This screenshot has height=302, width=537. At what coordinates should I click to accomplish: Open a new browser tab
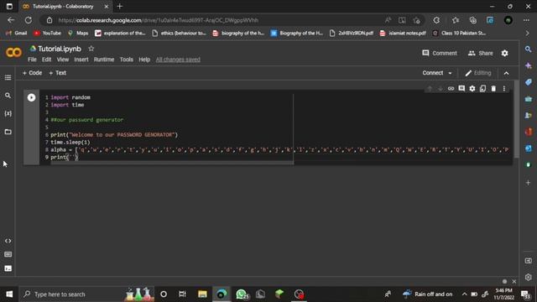119,7
